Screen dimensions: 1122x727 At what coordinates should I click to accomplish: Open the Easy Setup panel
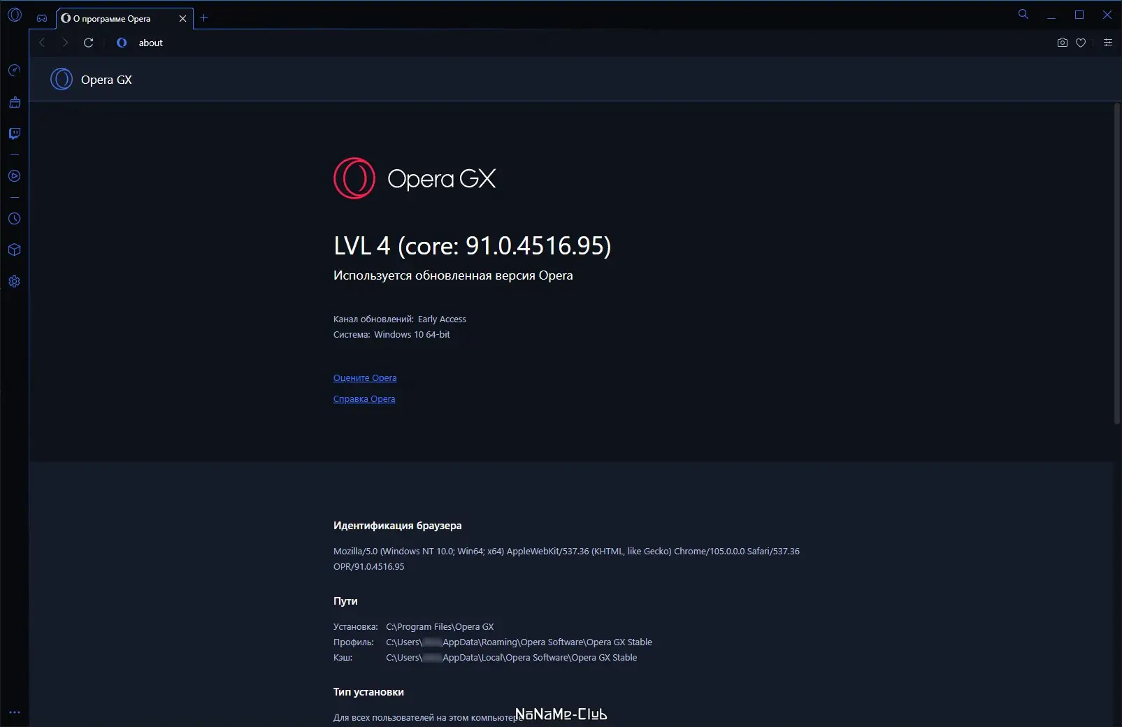pyautogui.click(x=1108, y=43)
